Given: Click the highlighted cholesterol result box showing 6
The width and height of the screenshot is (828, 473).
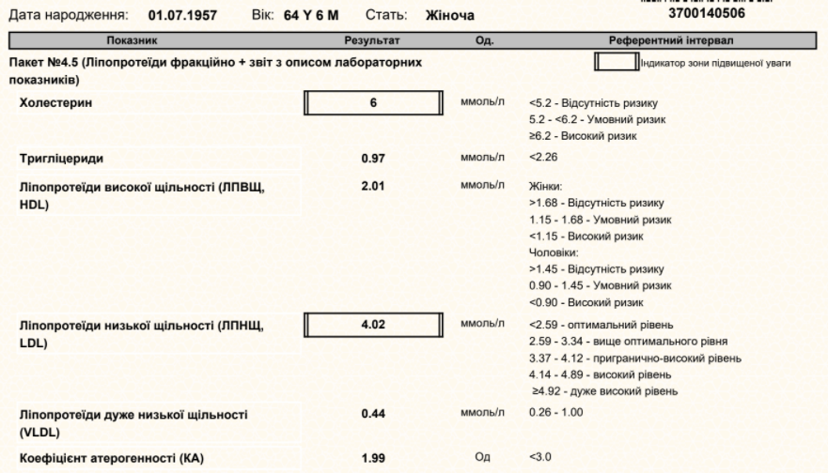Looking at the screenshot, I should point(373,102).
